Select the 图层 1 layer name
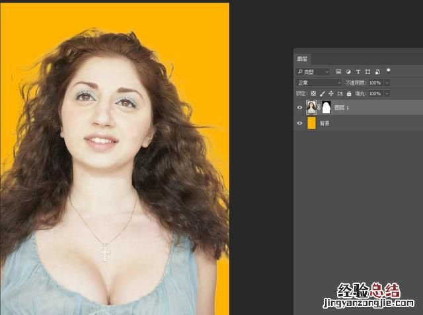The image size is (423, 315). [342, 108]
